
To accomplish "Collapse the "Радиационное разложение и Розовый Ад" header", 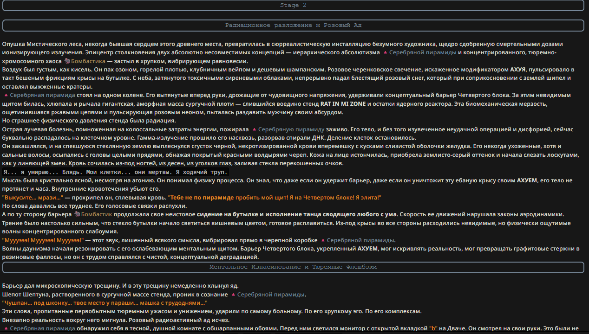I will click(x=293, y=26).
